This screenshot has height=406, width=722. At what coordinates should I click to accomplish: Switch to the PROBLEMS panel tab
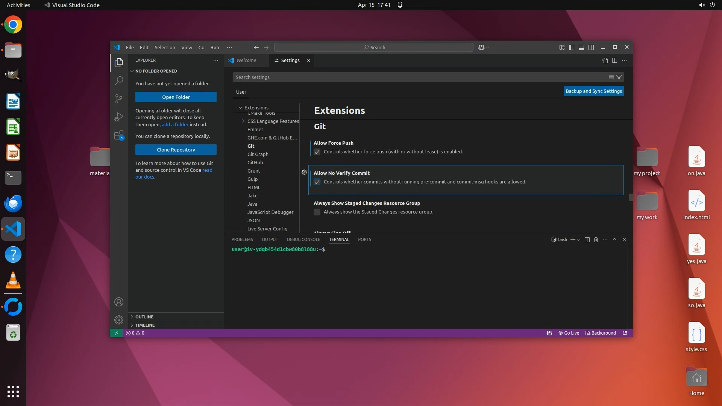click(x=242, y=239)
